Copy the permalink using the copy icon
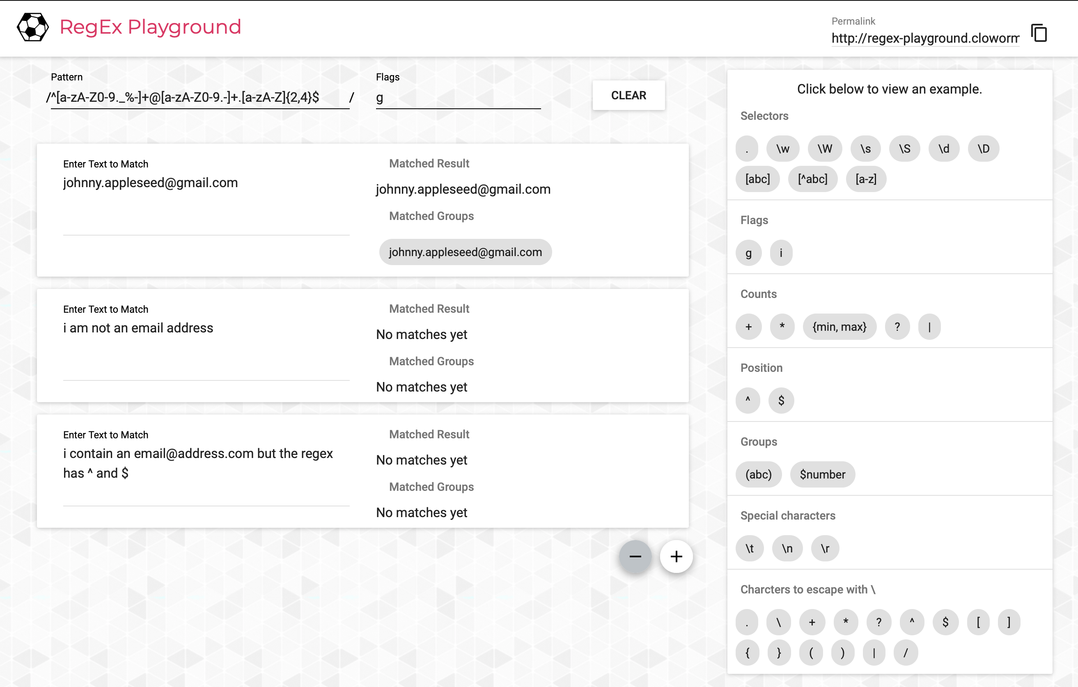1078x687 pixels. [1039, 33]
